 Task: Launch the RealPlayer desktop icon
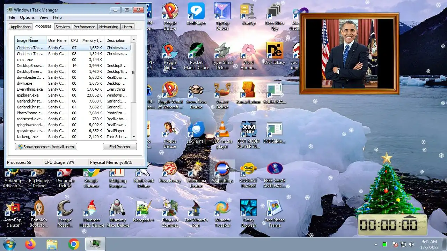pos(196,14)
